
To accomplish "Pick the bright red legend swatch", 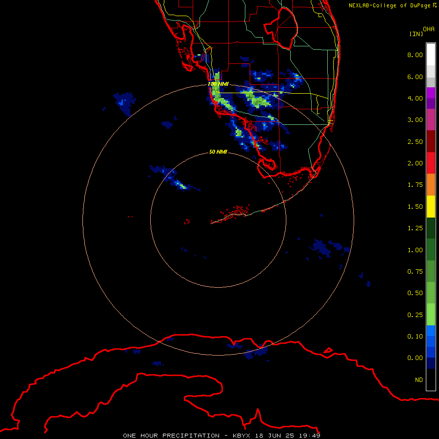I will [431, 163].
